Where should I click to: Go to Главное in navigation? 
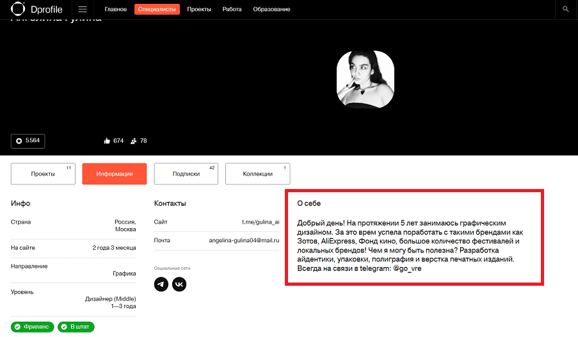click(115, 9)
